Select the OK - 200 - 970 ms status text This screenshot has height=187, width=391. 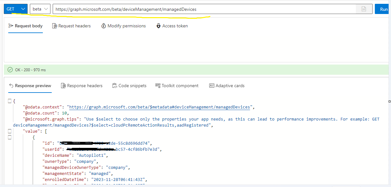(30, 70)
